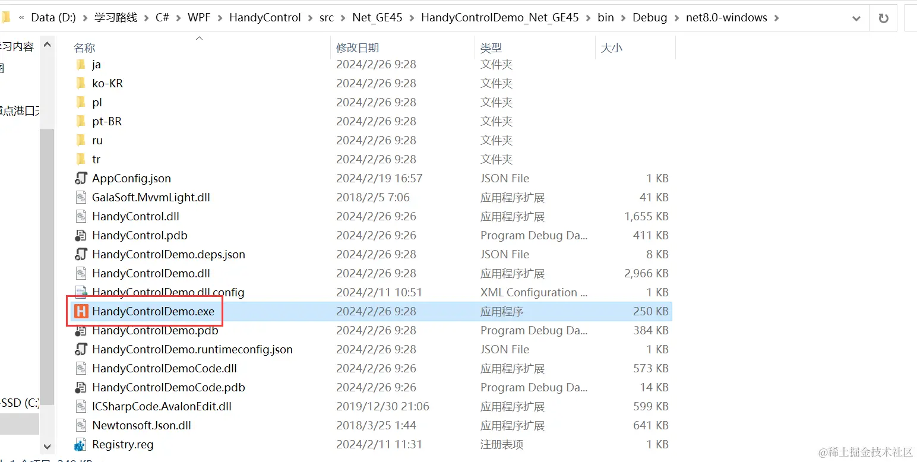Click the HandyControl.pdb file icon

click(81, 235)
